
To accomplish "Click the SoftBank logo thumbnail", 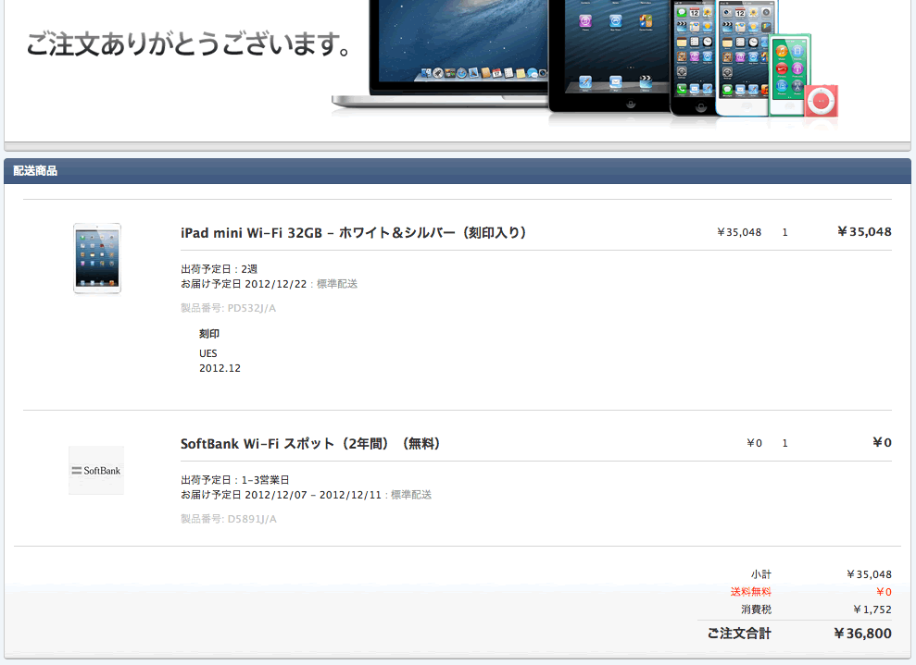I will 96,470.
